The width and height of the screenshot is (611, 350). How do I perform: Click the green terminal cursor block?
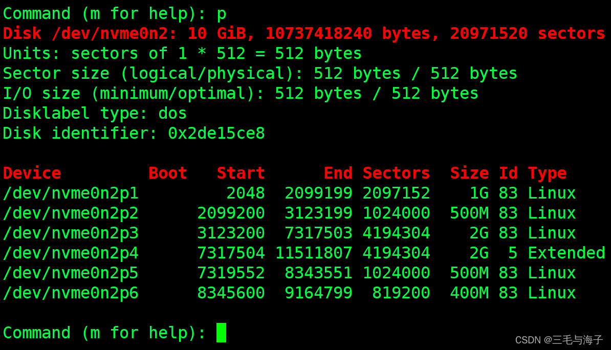[x=222, y=333]
